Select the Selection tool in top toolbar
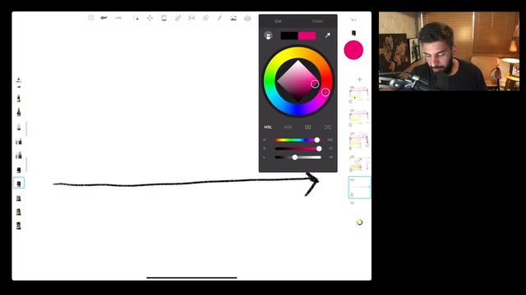The height and width of the screenshot is (295, 526). pos(136,18)
